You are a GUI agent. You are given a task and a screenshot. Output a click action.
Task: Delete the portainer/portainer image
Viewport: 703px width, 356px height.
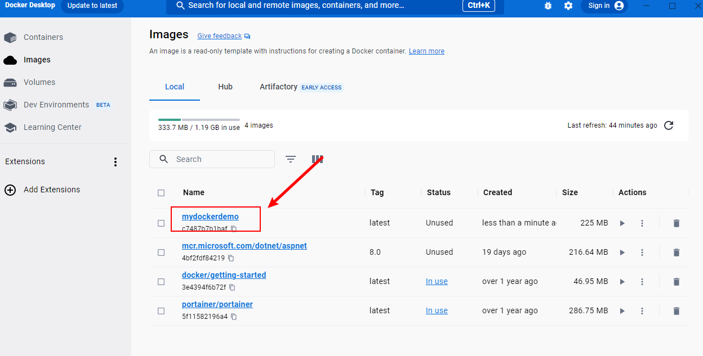click(677, 311)
